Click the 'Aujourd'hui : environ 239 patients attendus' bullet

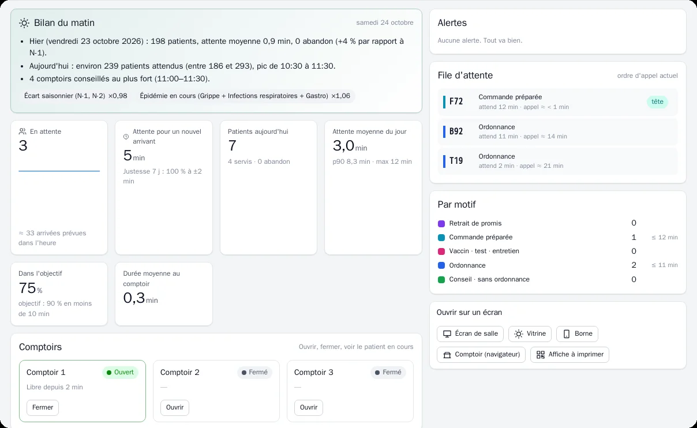(x=182, y=66)
